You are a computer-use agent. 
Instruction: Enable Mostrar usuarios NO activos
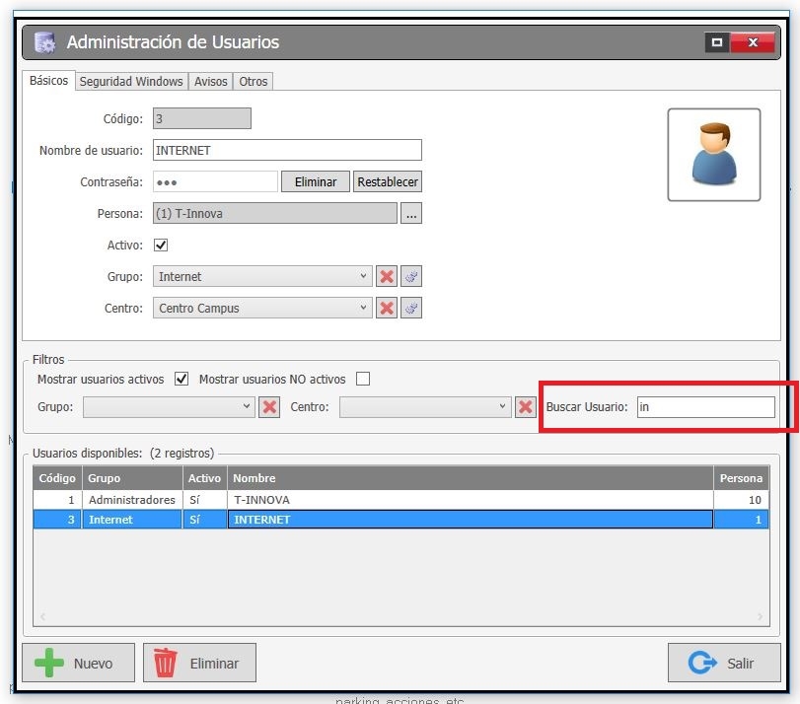pos(363,379)
